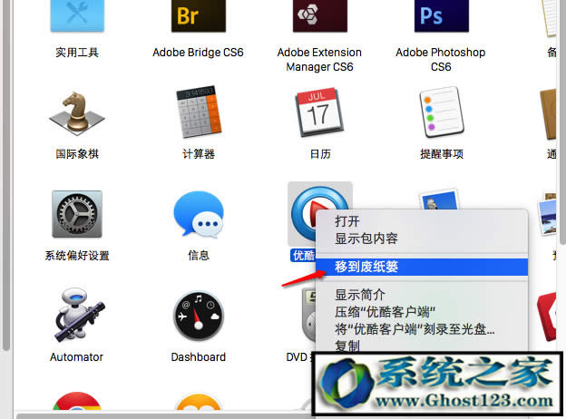Image resolution: width=566 pixels, height=419 pixels.
Task: Select the 压缩"优酷客户端" menu entry
Action: pos(385,311)
